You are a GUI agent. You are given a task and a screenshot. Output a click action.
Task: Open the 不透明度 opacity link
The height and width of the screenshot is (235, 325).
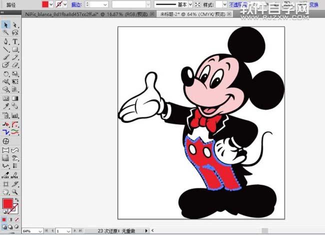238,4
